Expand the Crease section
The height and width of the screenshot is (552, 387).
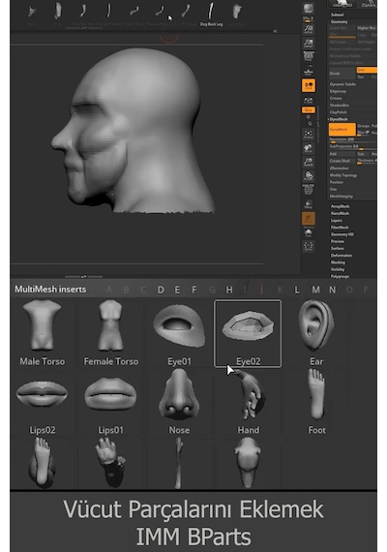click(336, 98)
